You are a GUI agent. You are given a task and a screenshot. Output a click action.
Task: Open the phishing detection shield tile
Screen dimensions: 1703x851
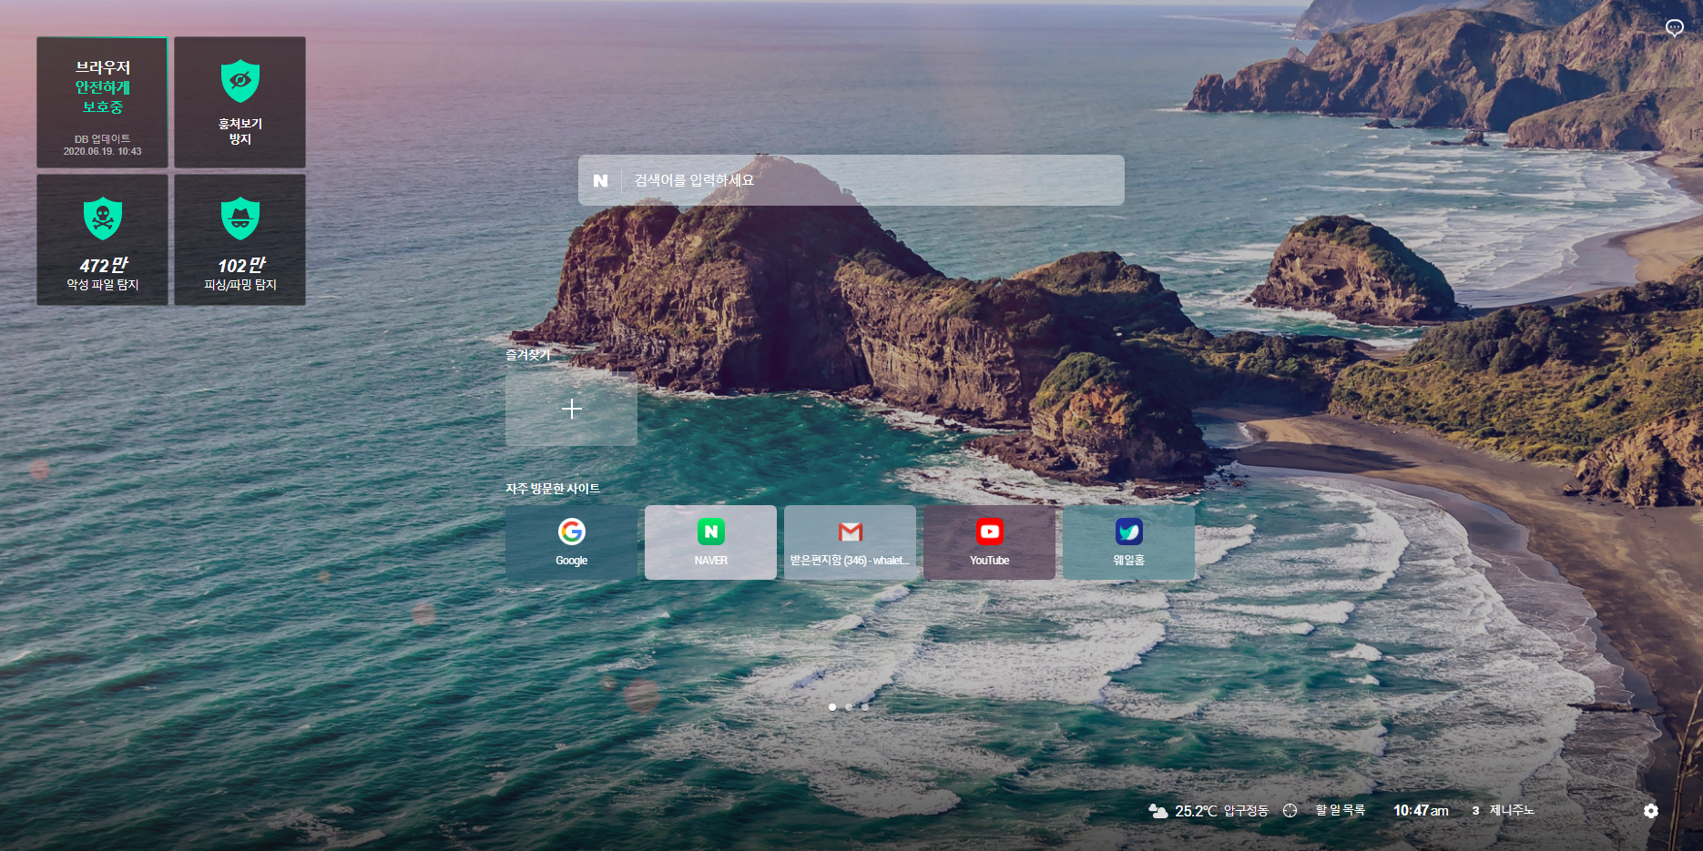[x=240, y=239]
